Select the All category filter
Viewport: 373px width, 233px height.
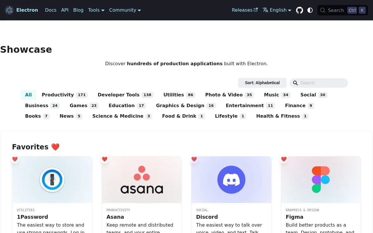(28, 95)
